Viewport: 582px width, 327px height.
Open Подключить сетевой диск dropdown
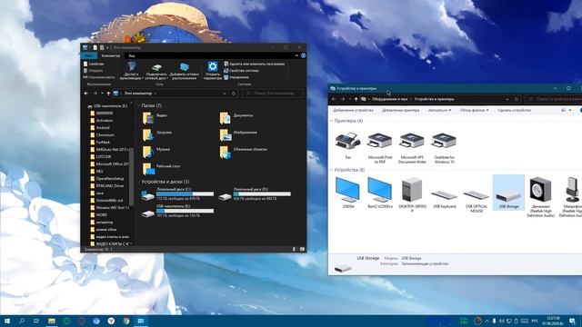click(x=156, y=71)
